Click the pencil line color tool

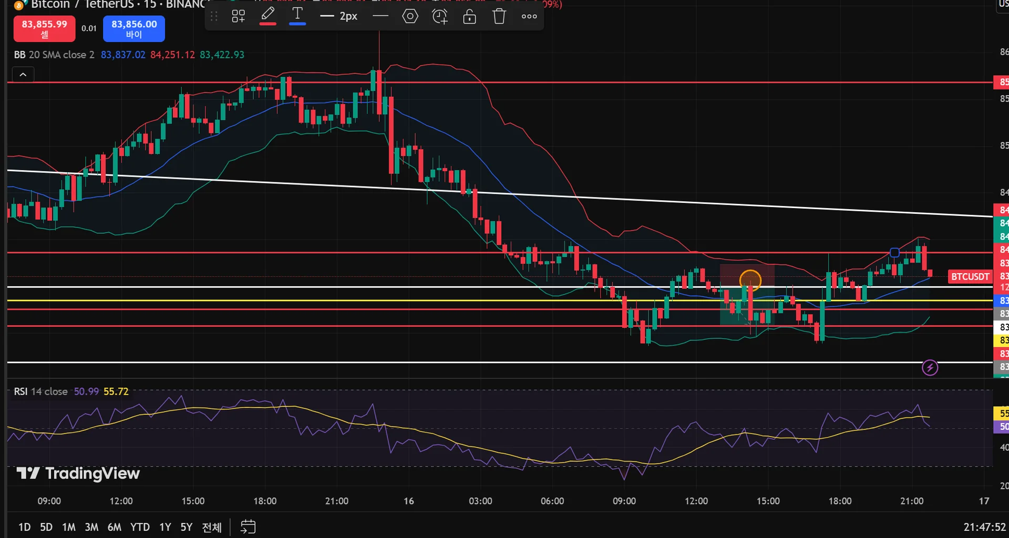267,15
